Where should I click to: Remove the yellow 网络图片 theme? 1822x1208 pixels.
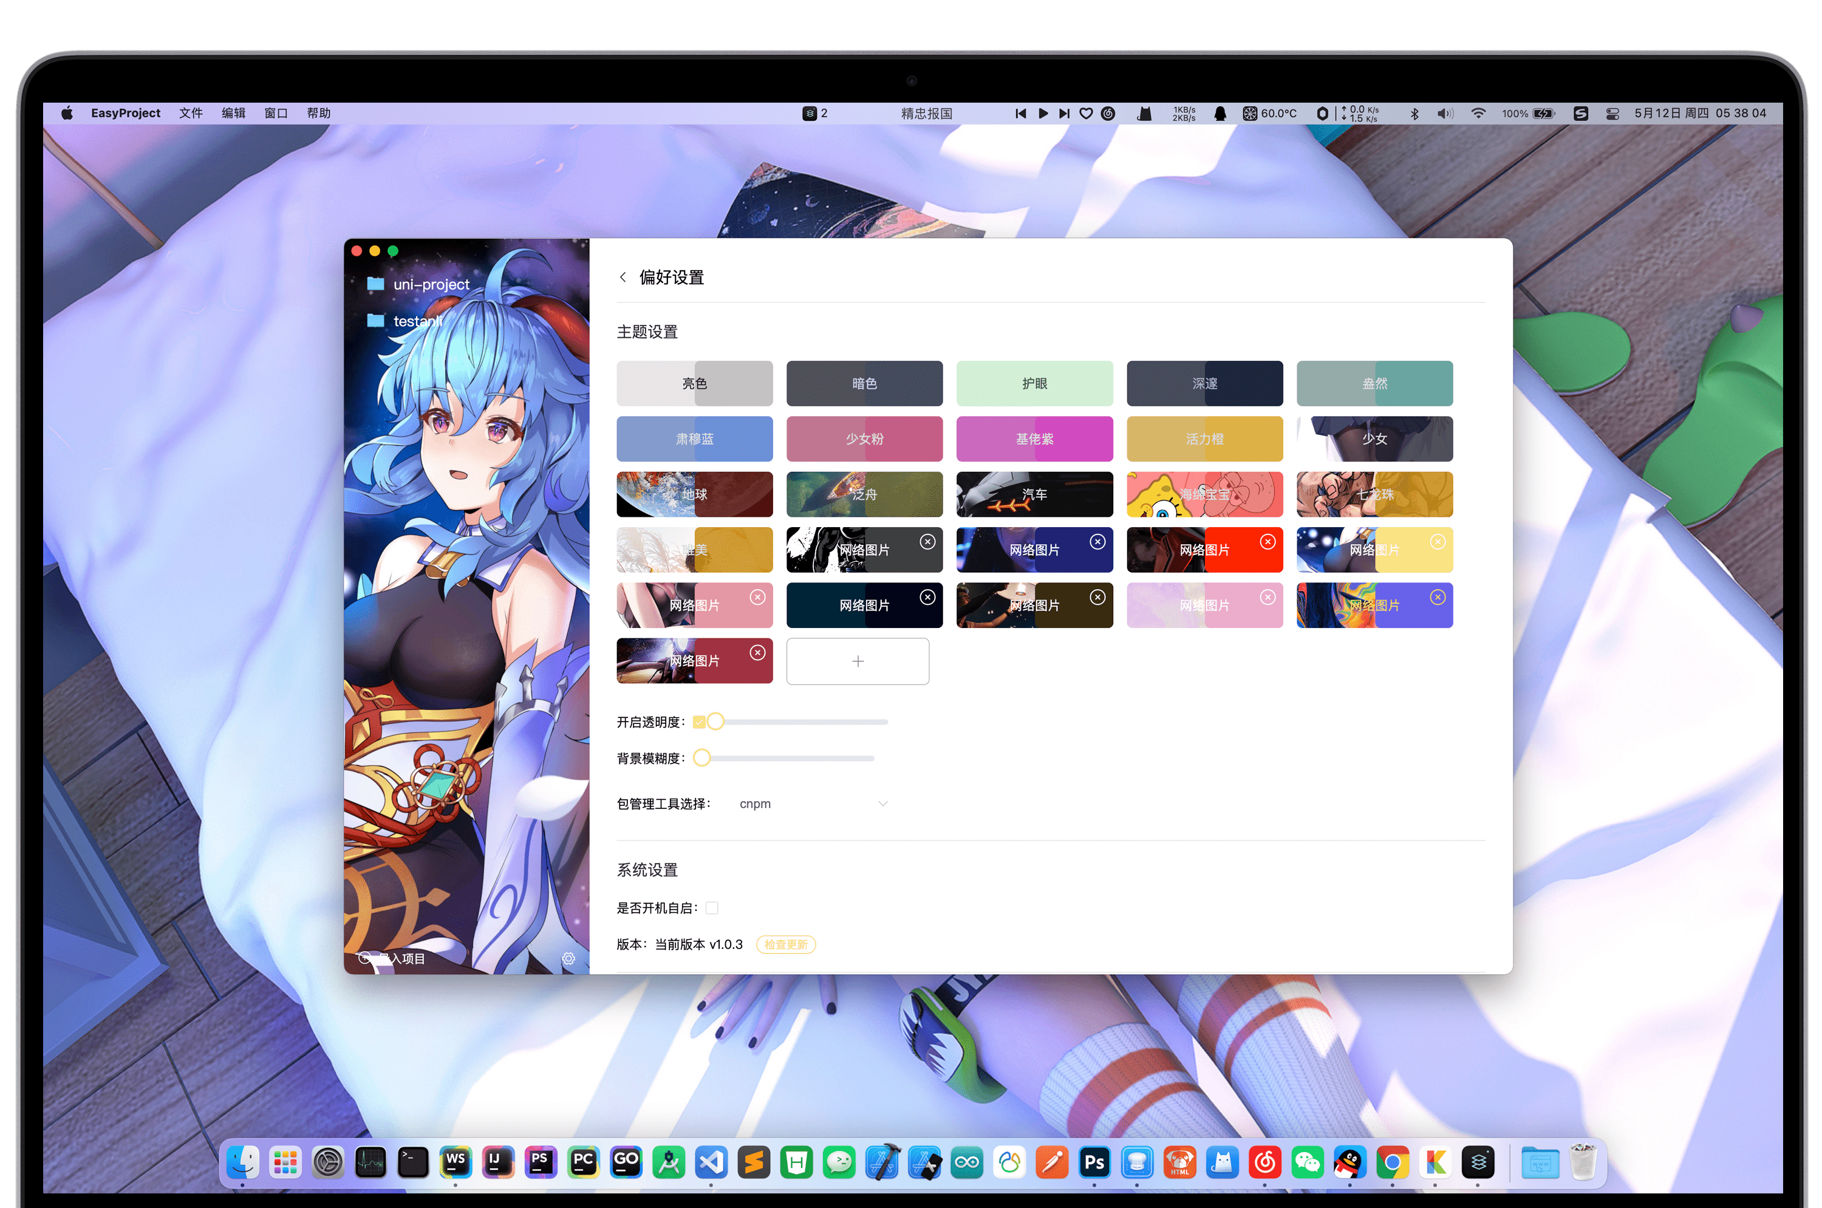[x=1438, y=542]
